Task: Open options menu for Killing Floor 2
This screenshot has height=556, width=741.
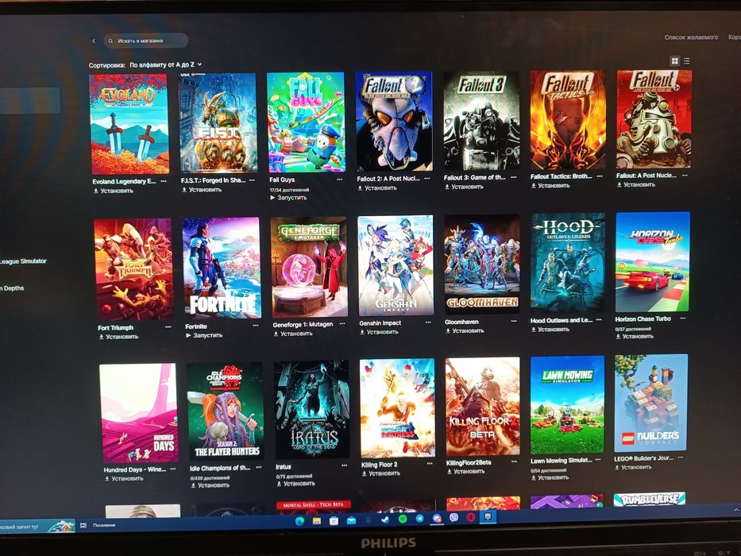Action: [x=429, y=464]
